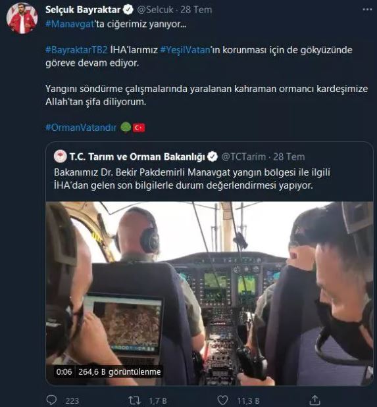This screenshot has width=377, height=407.
Task: Play the embedded helicopter cockpit video
Action: pos(209,293)
